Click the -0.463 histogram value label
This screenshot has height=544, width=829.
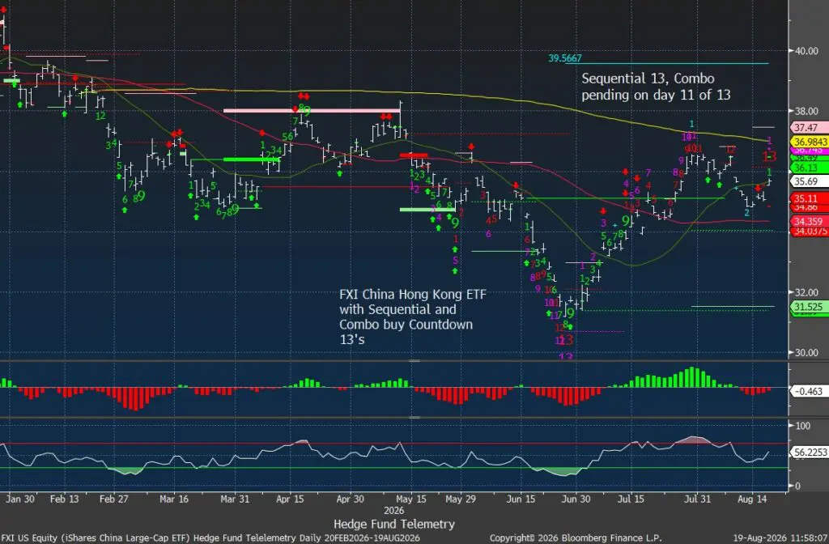pos(808,391)
